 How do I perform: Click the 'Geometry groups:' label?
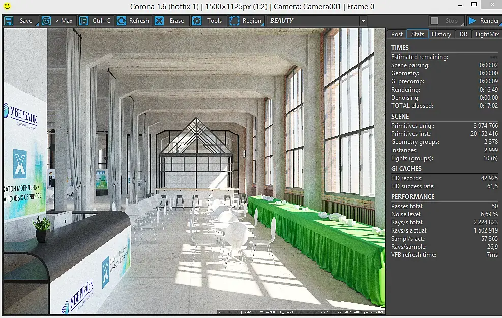pyautogui.click(x=415, y=142)
